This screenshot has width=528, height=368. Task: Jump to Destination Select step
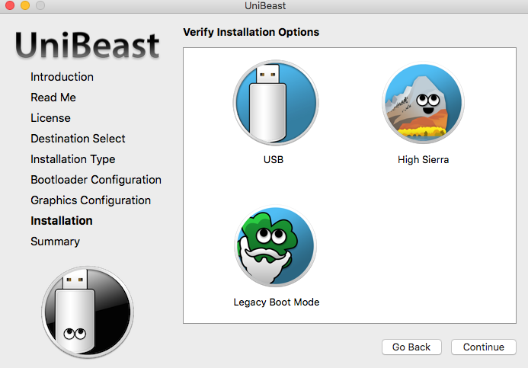coord(78,139)
